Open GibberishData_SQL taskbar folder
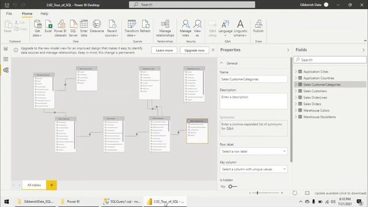Image resolution: width=368 pixels, height=207 pixels. click(36, 201)
